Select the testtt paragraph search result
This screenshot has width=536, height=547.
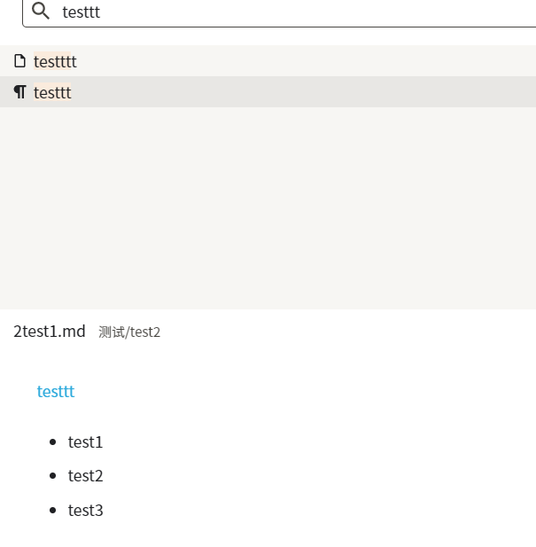(52, 92)
